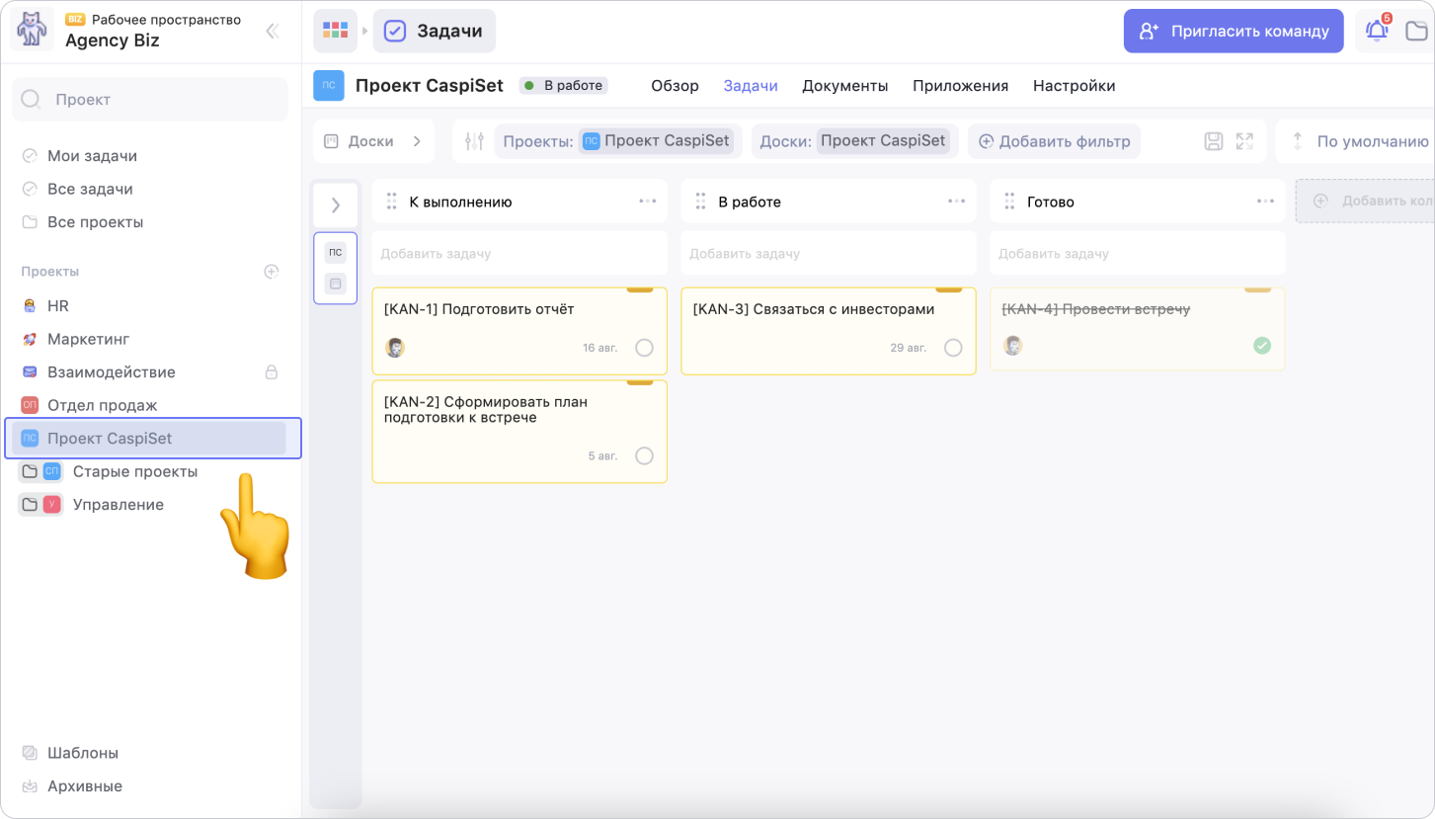This screenshot has width=1435, height=819.
Task: Switch to the Документы tab
Action: pos(844,86)
